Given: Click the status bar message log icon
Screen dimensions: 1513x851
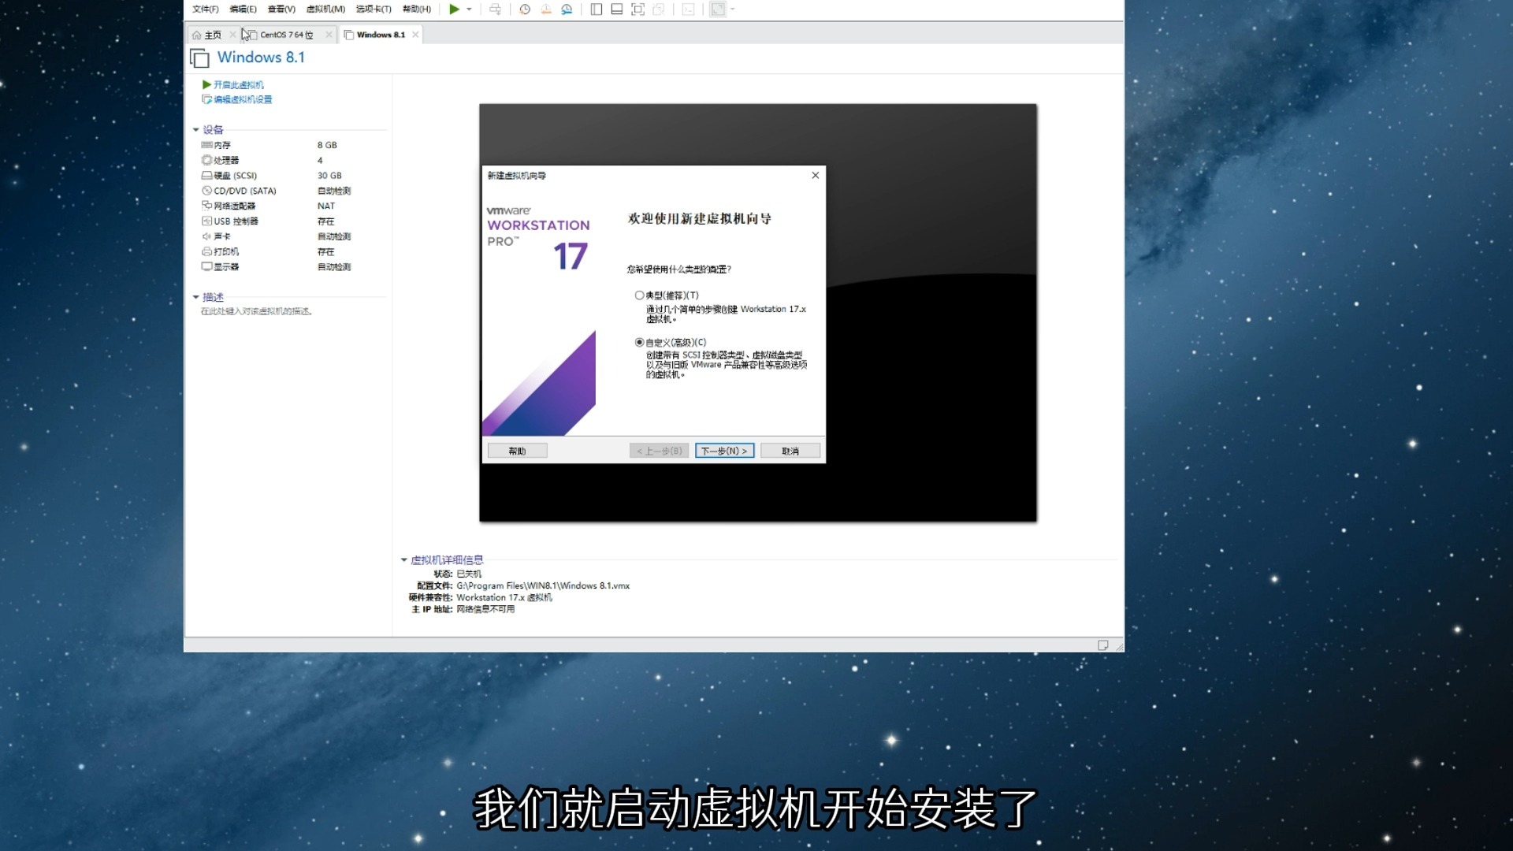Looking at the screenshot, I should click(x=1103, y=645).
